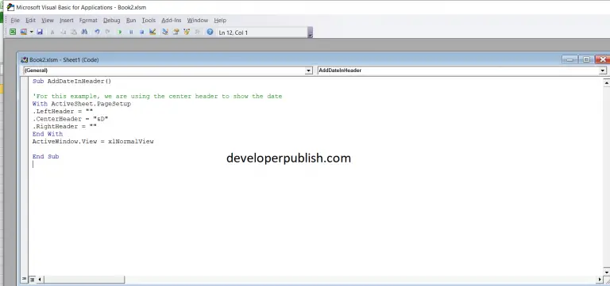610x286 pixels.
Task: Toggle Design Mode icon
Action: coord(152,32)
